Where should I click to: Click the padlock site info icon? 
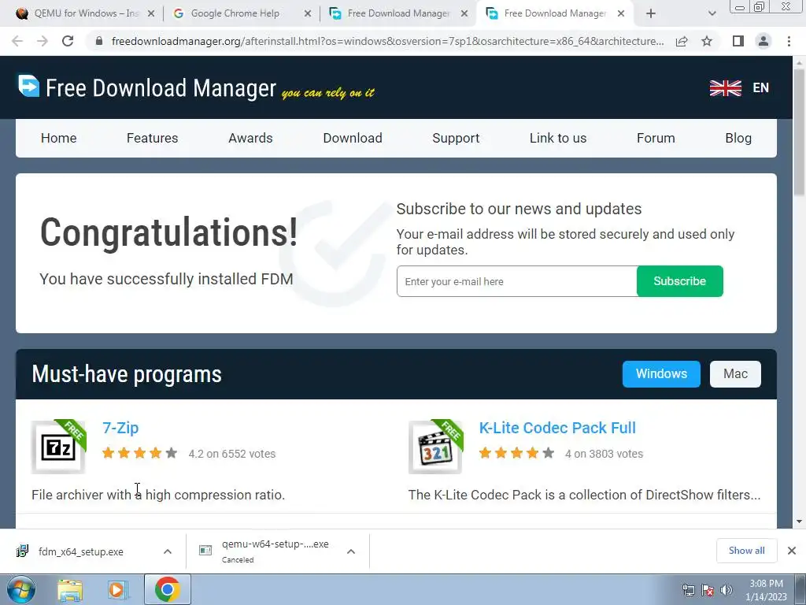(99, 41)
